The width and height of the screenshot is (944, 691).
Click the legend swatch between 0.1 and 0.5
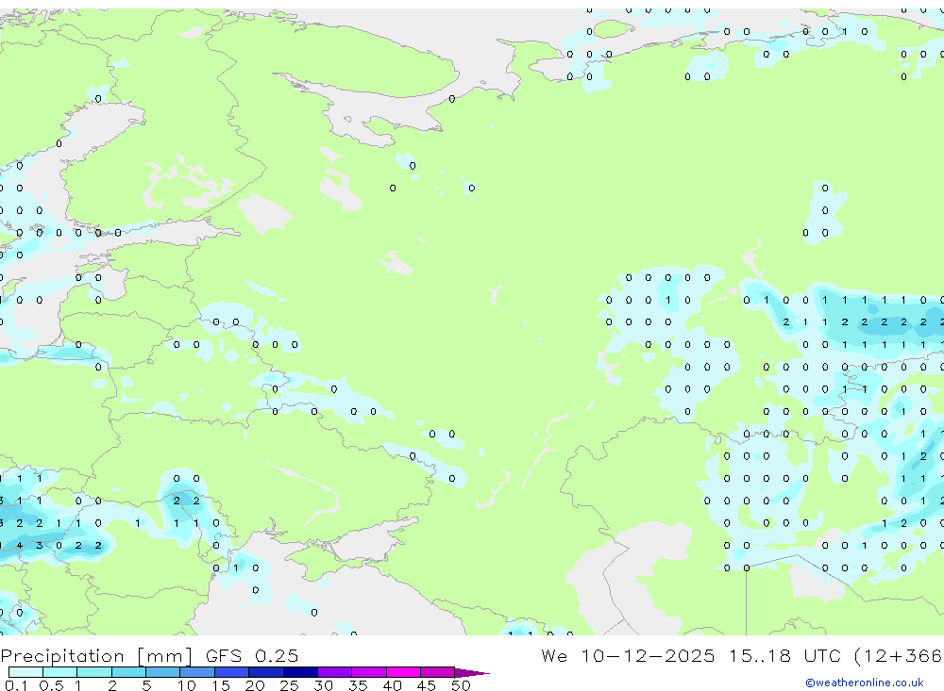25,672
